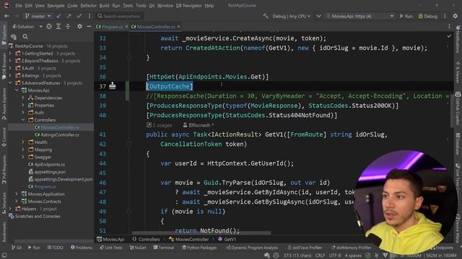Screen dimensions: 462x259
Task: Select RatingsController.cs in the tree
Action: (x=56, y=135)
